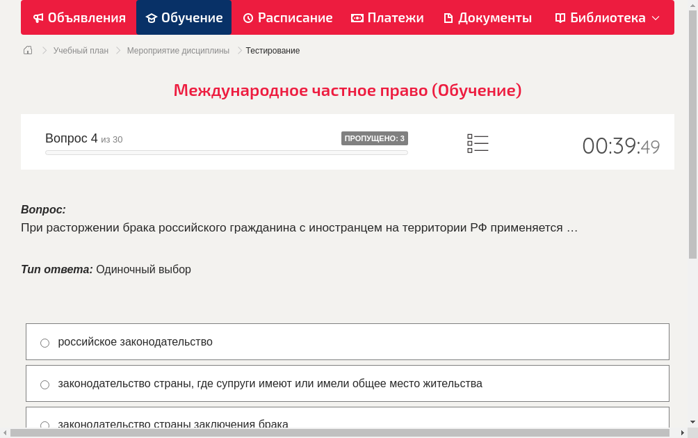Click the clock icon beside Расписание
Screen dimensions: 698x438
[x=247, y=17]
